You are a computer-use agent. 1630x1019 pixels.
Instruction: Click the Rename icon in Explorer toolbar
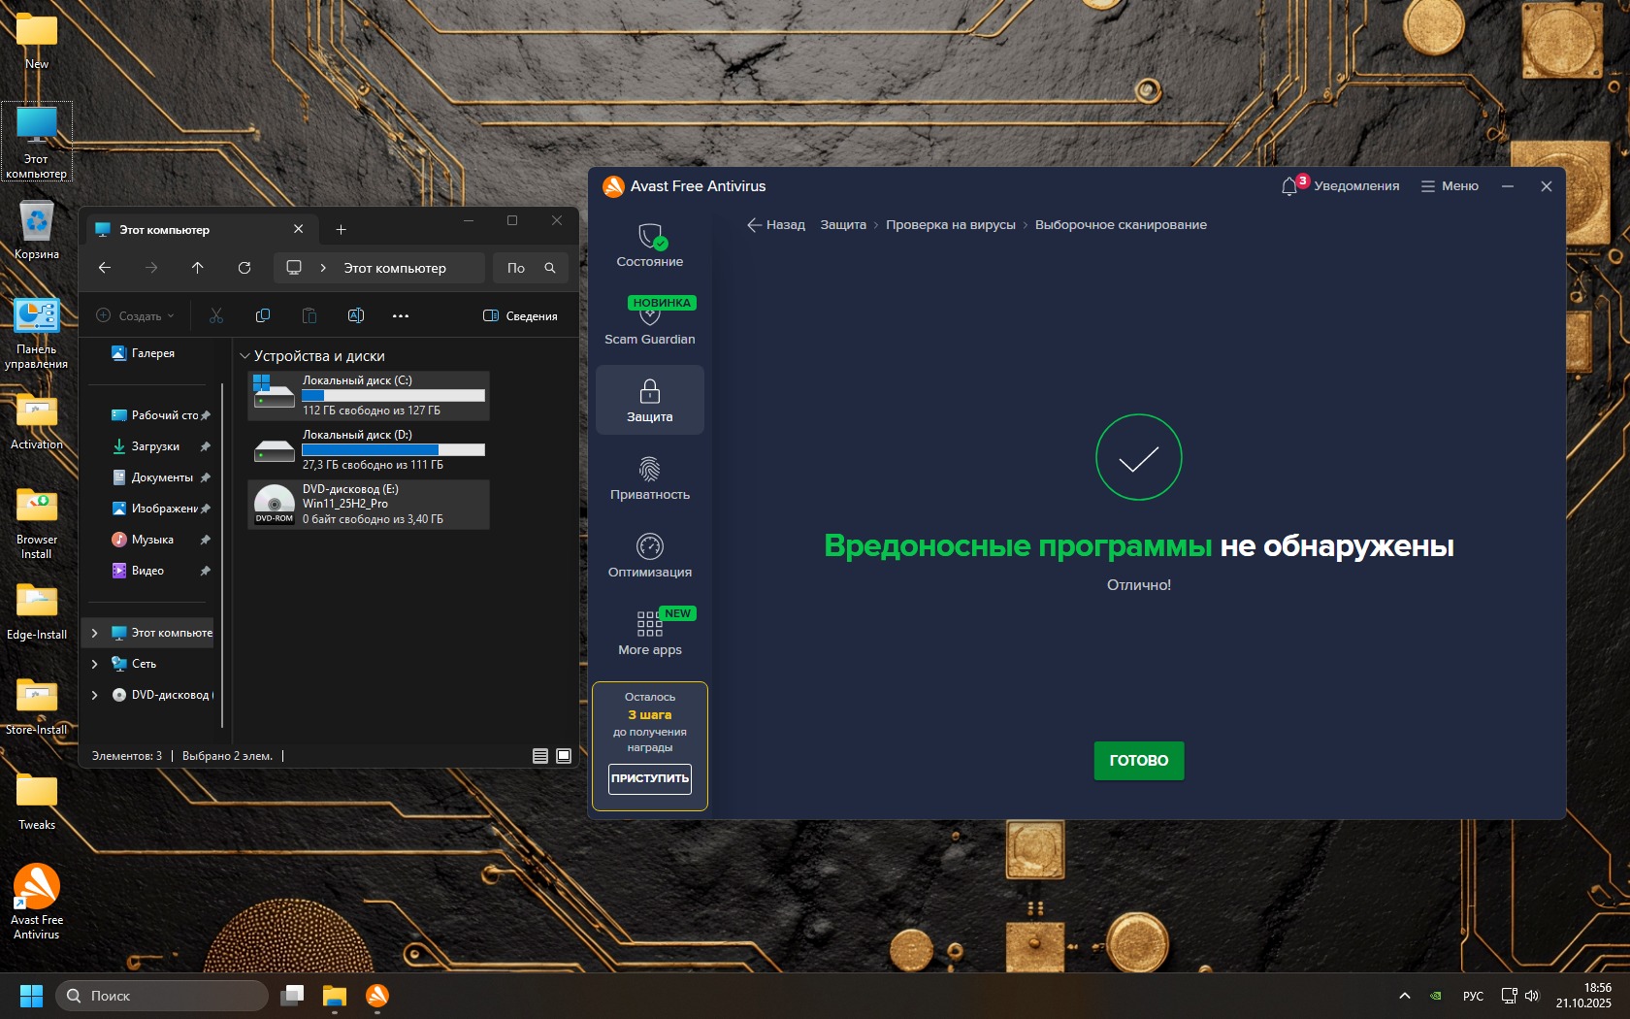pyautogui.click(x=356, y=315)
